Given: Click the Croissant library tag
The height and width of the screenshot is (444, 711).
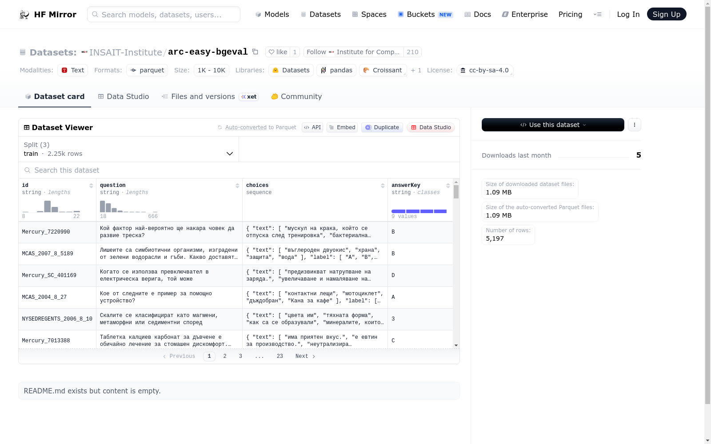Looking at the screenshot, I should 383,70.
